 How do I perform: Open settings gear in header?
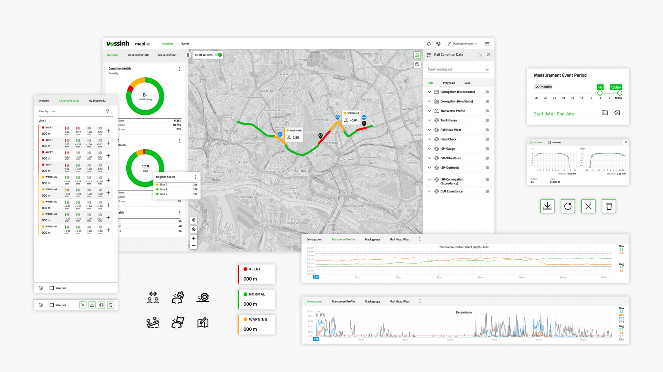coord(438,44)
